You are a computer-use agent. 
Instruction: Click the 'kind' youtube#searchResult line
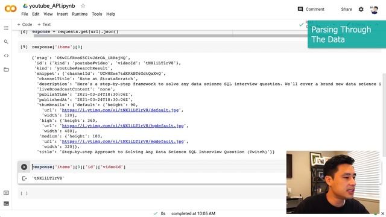[74, 68]
